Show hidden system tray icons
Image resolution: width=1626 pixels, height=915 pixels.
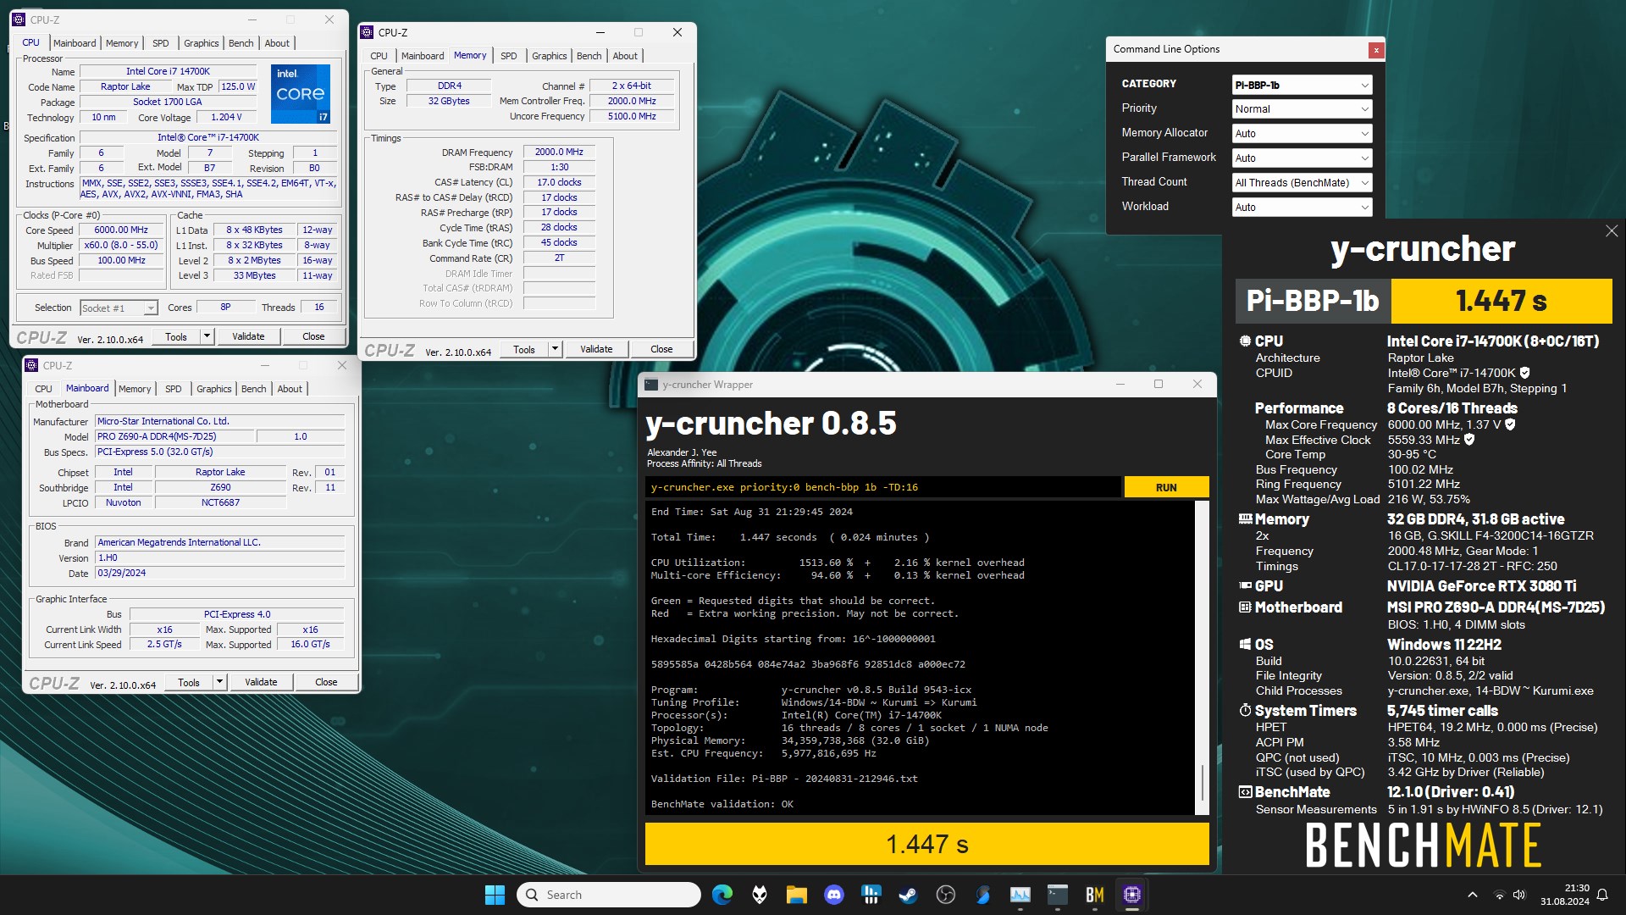pos(1473,895)
